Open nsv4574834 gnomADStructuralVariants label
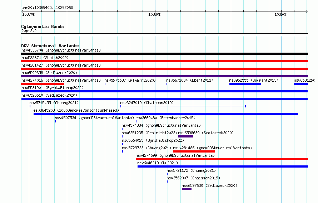The height and width of the screenshot is (203, 318). [x=161, y=125]
